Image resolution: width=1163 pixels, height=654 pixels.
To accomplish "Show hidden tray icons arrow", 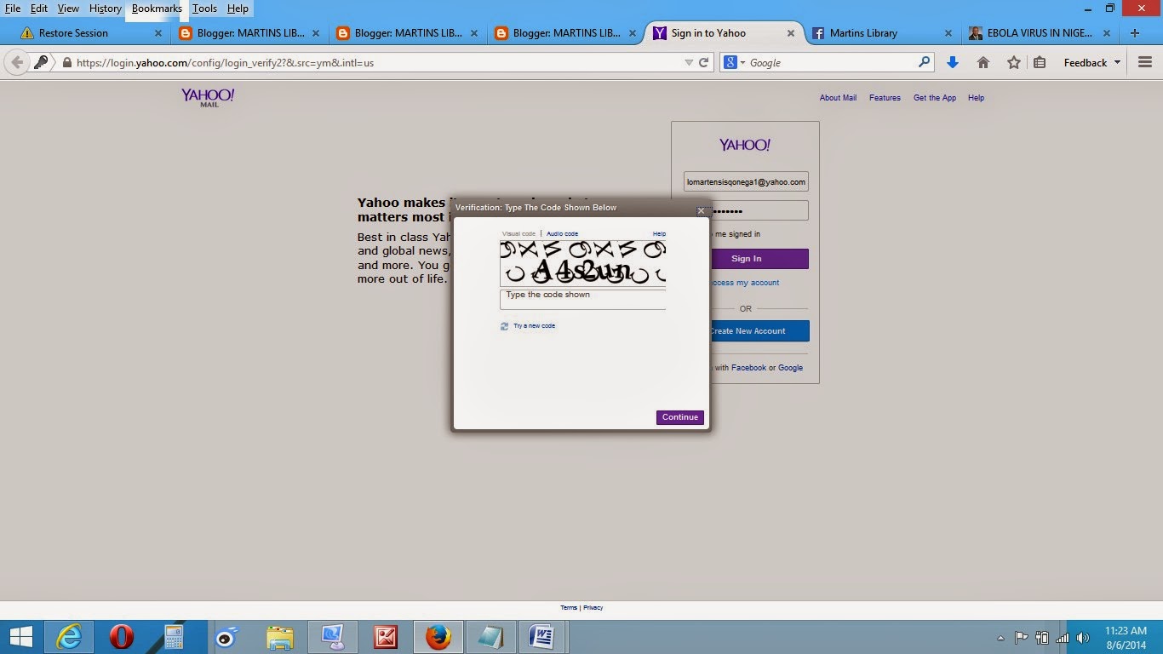I will click(1001, 637).
